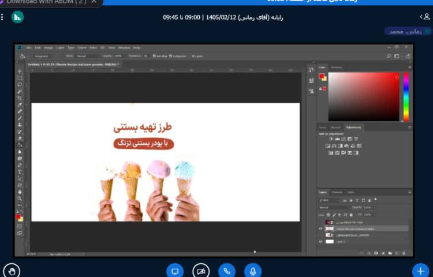Add a Brightness/Contrast adjustment

(331, 138)
